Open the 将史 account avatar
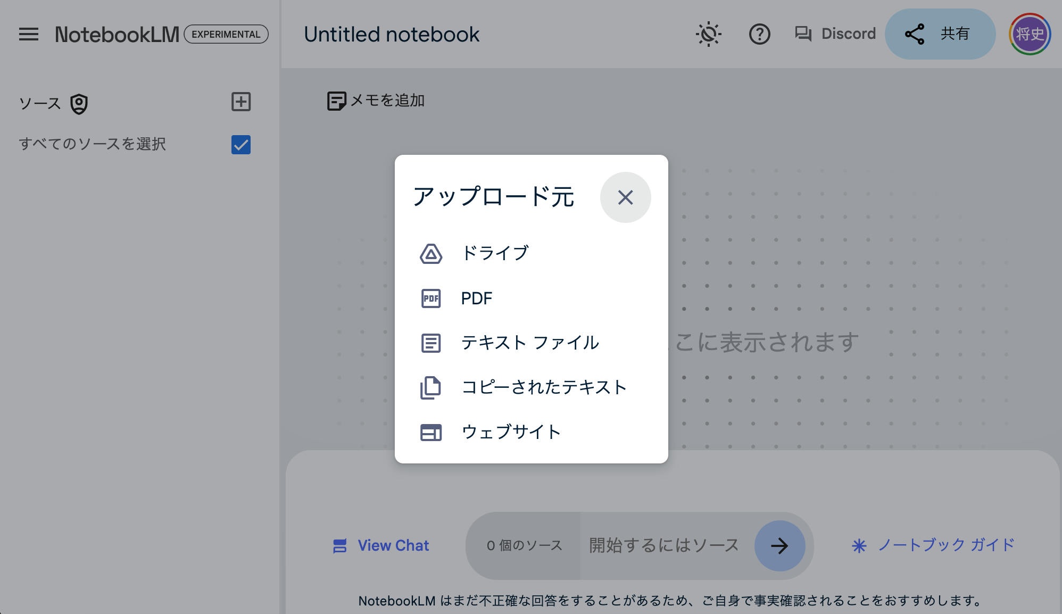 [1030, 34]
